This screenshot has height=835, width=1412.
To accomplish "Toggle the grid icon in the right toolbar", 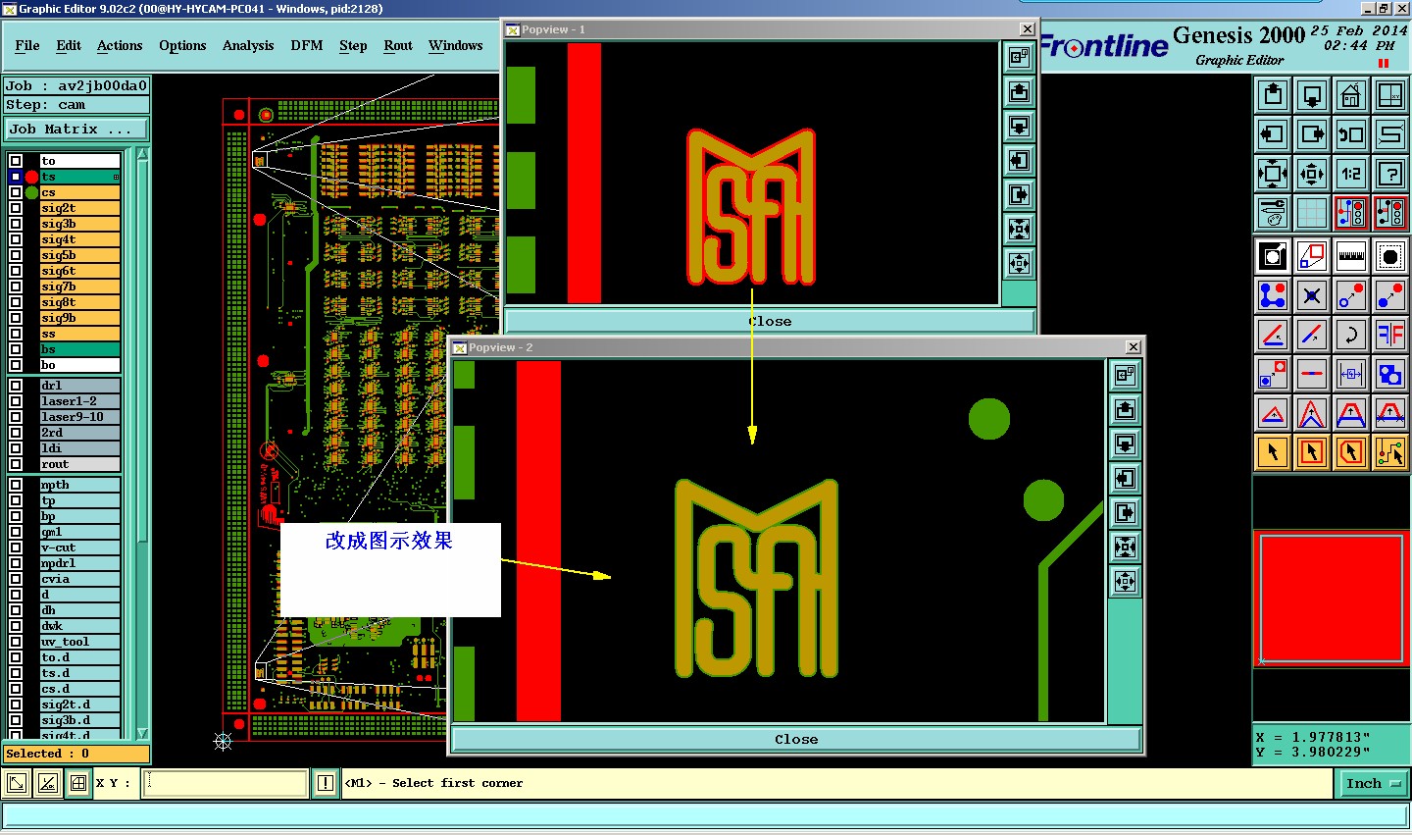I will click(x=1312, y=212).
